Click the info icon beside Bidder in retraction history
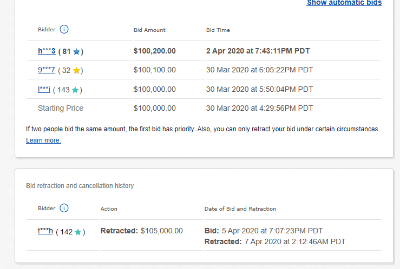The width and height of the screenshot is (400, 269). coord(64,208)
